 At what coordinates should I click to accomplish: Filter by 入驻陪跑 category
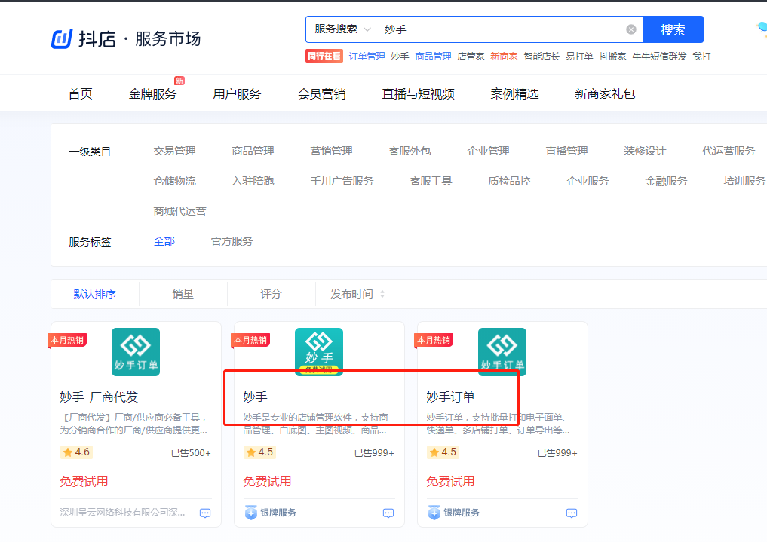[253, 182]
